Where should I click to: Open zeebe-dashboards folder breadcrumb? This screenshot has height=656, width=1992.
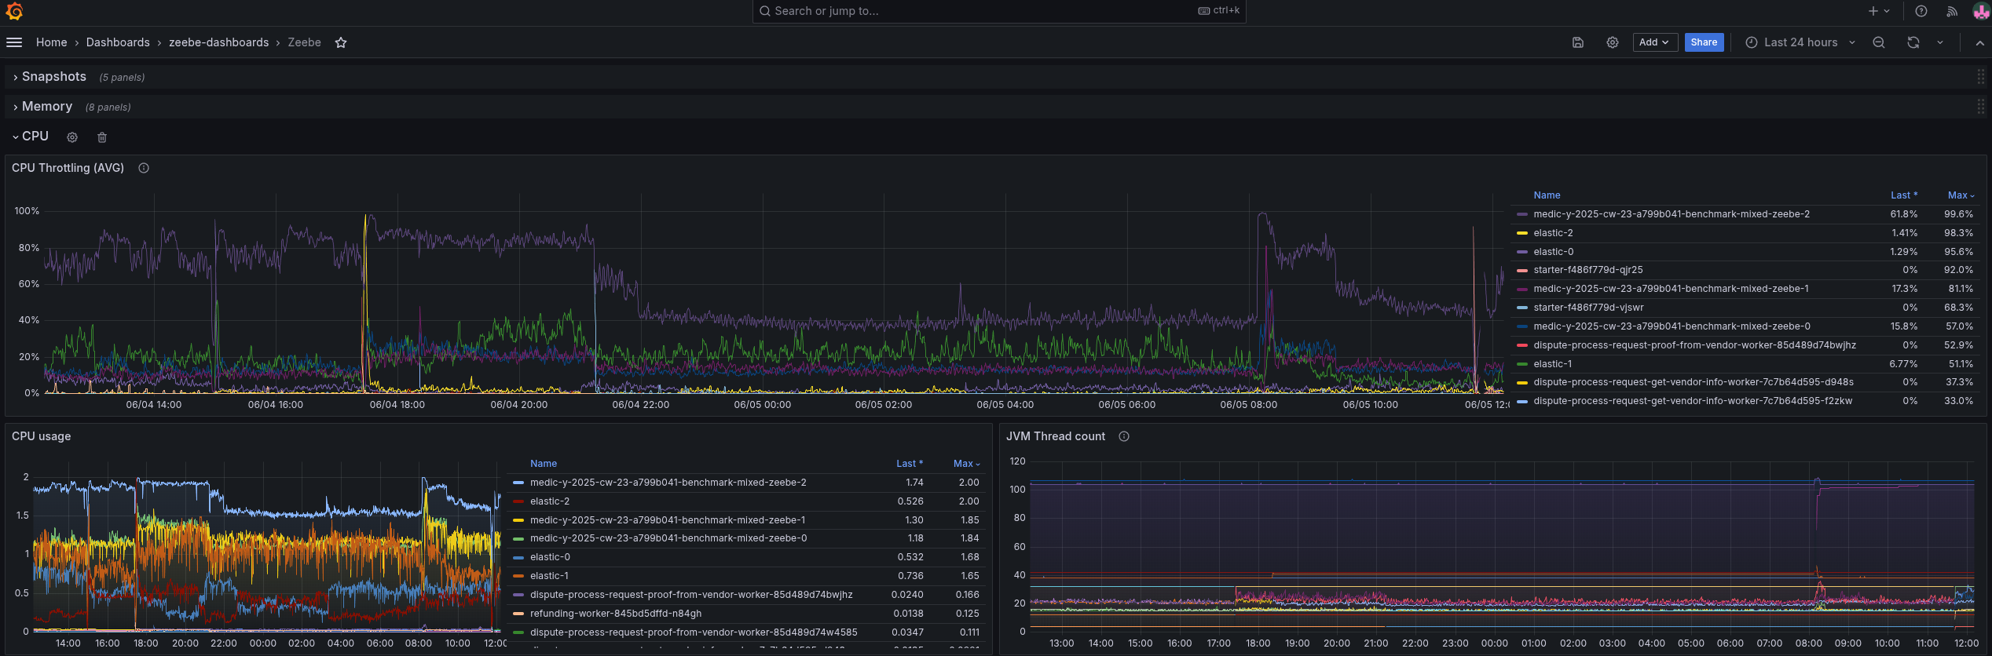point(219,42)
